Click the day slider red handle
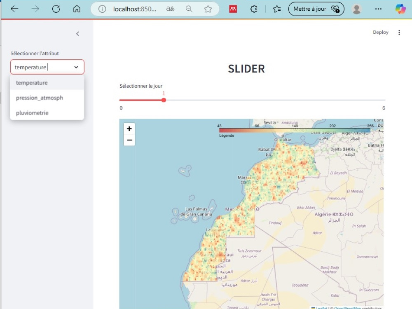Image resolution: width=412 pixels, height=309 pixels. pos(164,100)
